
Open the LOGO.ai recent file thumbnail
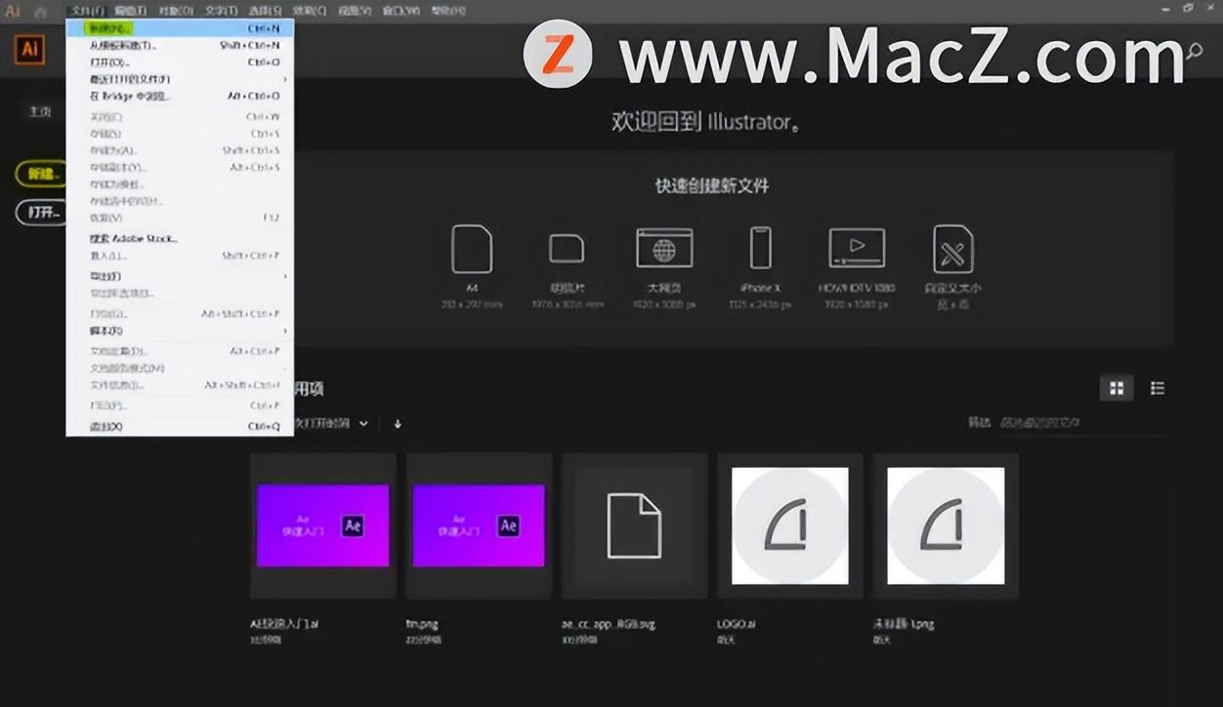790,525
